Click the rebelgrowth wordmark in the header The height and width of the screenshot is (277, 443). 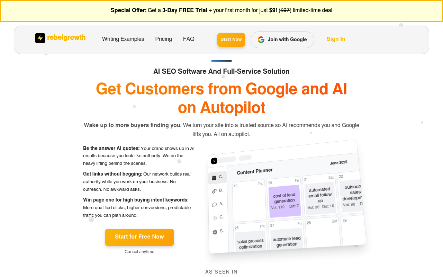pyautogui.click(x=66, y=38)
